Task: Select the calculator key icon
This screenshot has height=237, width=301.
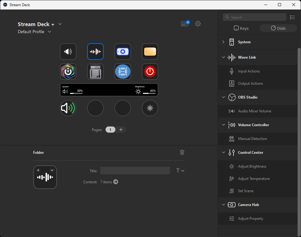Action: point(95,72)
